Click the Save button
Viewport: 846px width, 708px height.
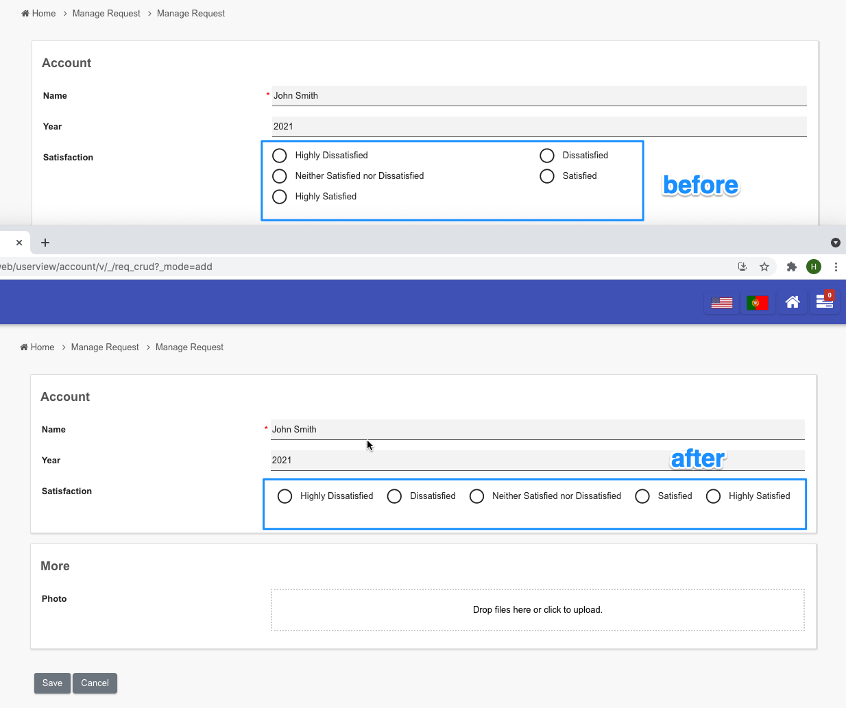(x=52, y=683)
